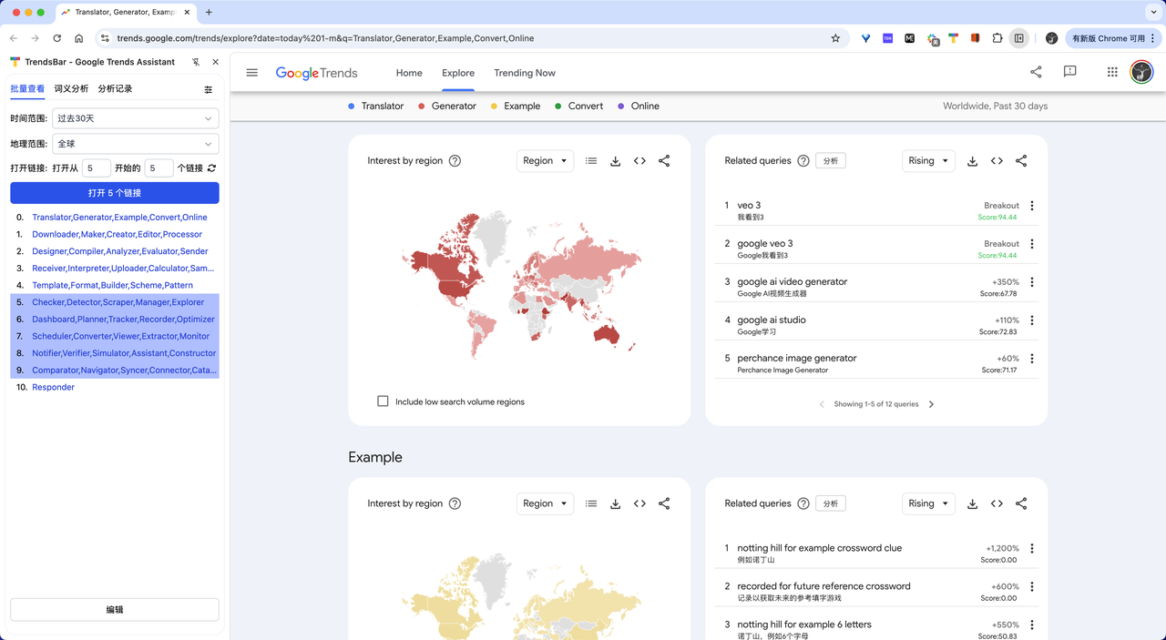Open help for Generator Interest by region
1166x640 pixels.
tap(455, 161)
